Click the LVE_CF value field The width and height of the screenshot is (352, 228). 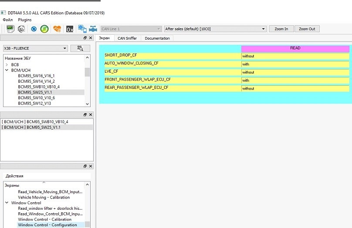click(295, 72)
